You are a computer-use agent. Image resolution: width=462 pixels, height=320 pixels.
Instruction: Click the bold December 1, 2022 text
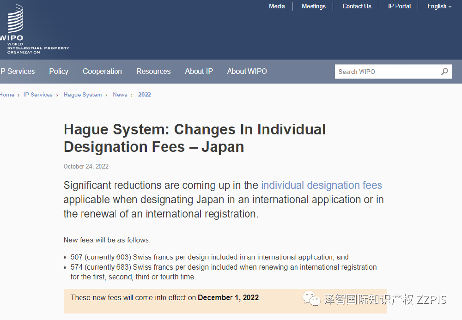click(228, 298)
